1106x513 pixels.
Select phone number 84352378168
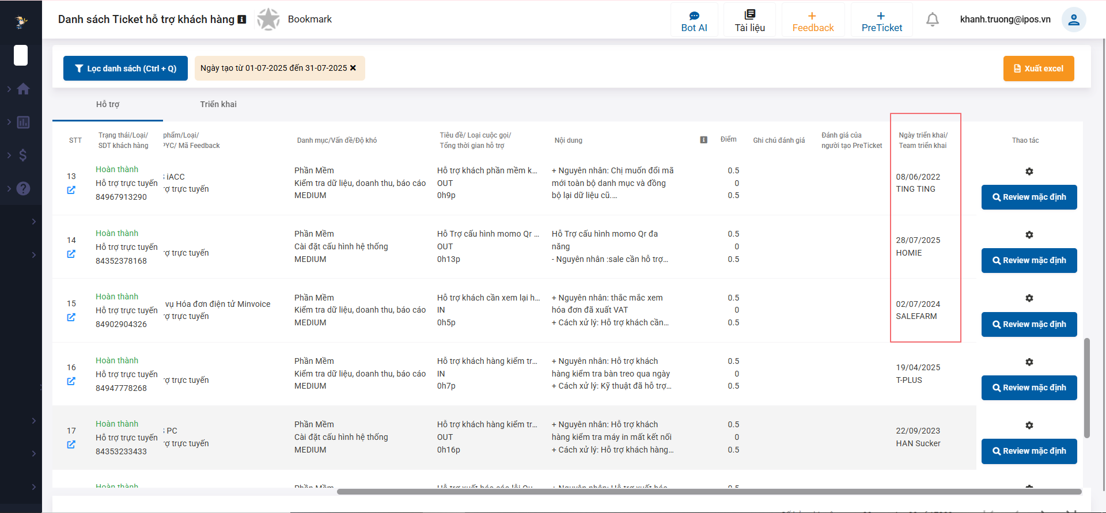point(121,261)
